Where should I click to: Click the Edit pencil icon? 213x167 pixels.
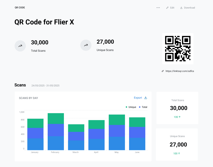coord(167,8)
